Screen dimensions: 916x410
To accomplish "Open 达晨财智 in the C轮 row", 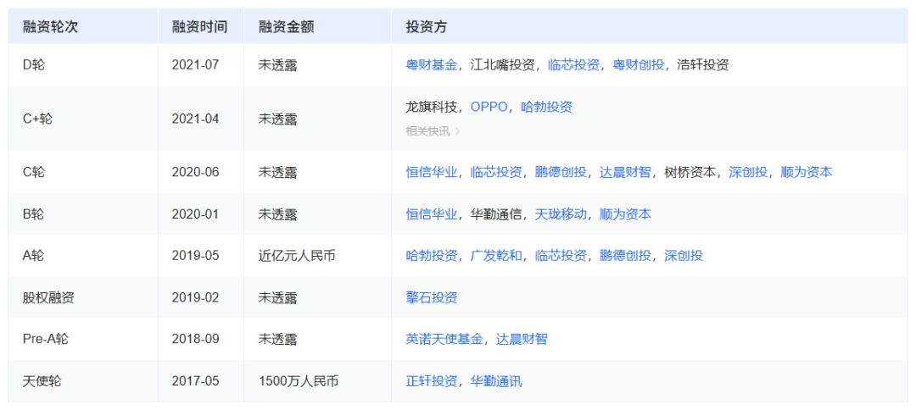I will click(x=625, y=172).
